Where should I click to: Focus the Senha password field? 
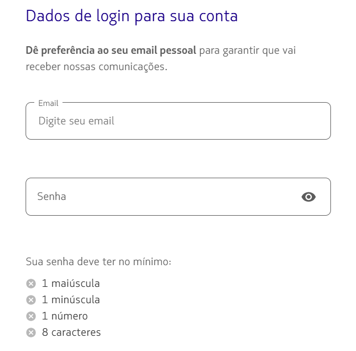(x=163, y=197)
